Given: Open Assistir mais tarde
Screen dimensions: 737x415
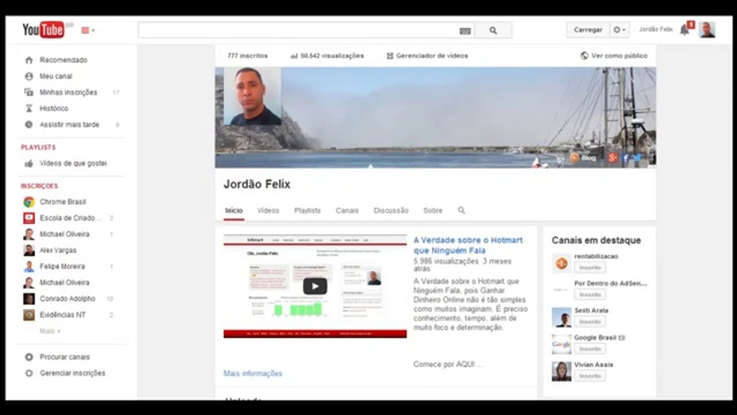Looking at the screenshot, I should [69, 124].
